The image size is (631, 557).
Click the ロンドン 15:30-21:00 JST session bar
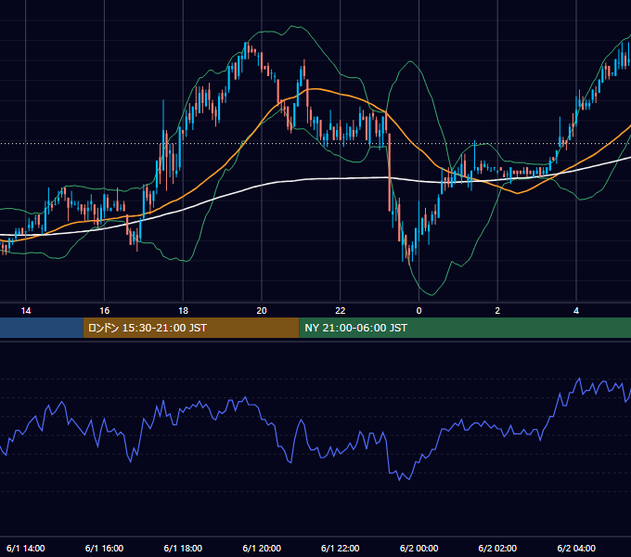[191, 328]
